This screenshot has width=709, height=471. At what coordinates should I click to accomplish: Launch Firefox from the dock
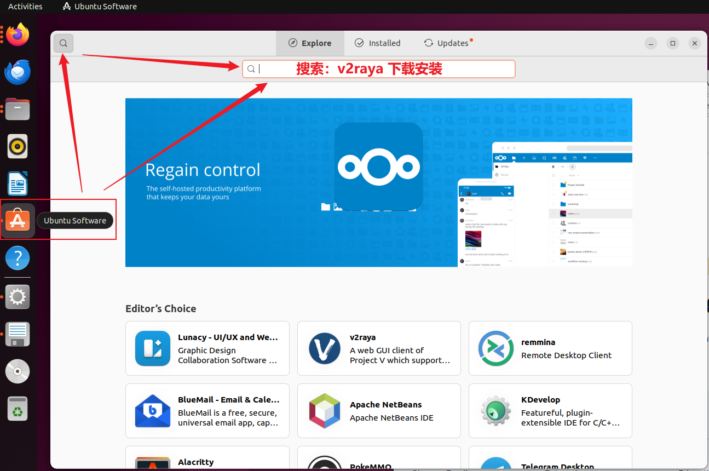18,35
